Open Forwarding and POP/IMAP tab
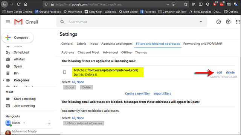The width and height of the screenshot is (241, 135). [x=203, y=43]
